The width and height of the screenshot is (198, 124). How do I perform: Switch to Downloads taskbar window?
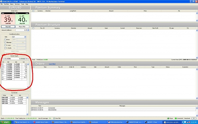coord(97,122)
